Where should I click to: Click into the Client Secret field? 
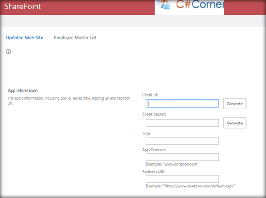[x=182, y=123]
